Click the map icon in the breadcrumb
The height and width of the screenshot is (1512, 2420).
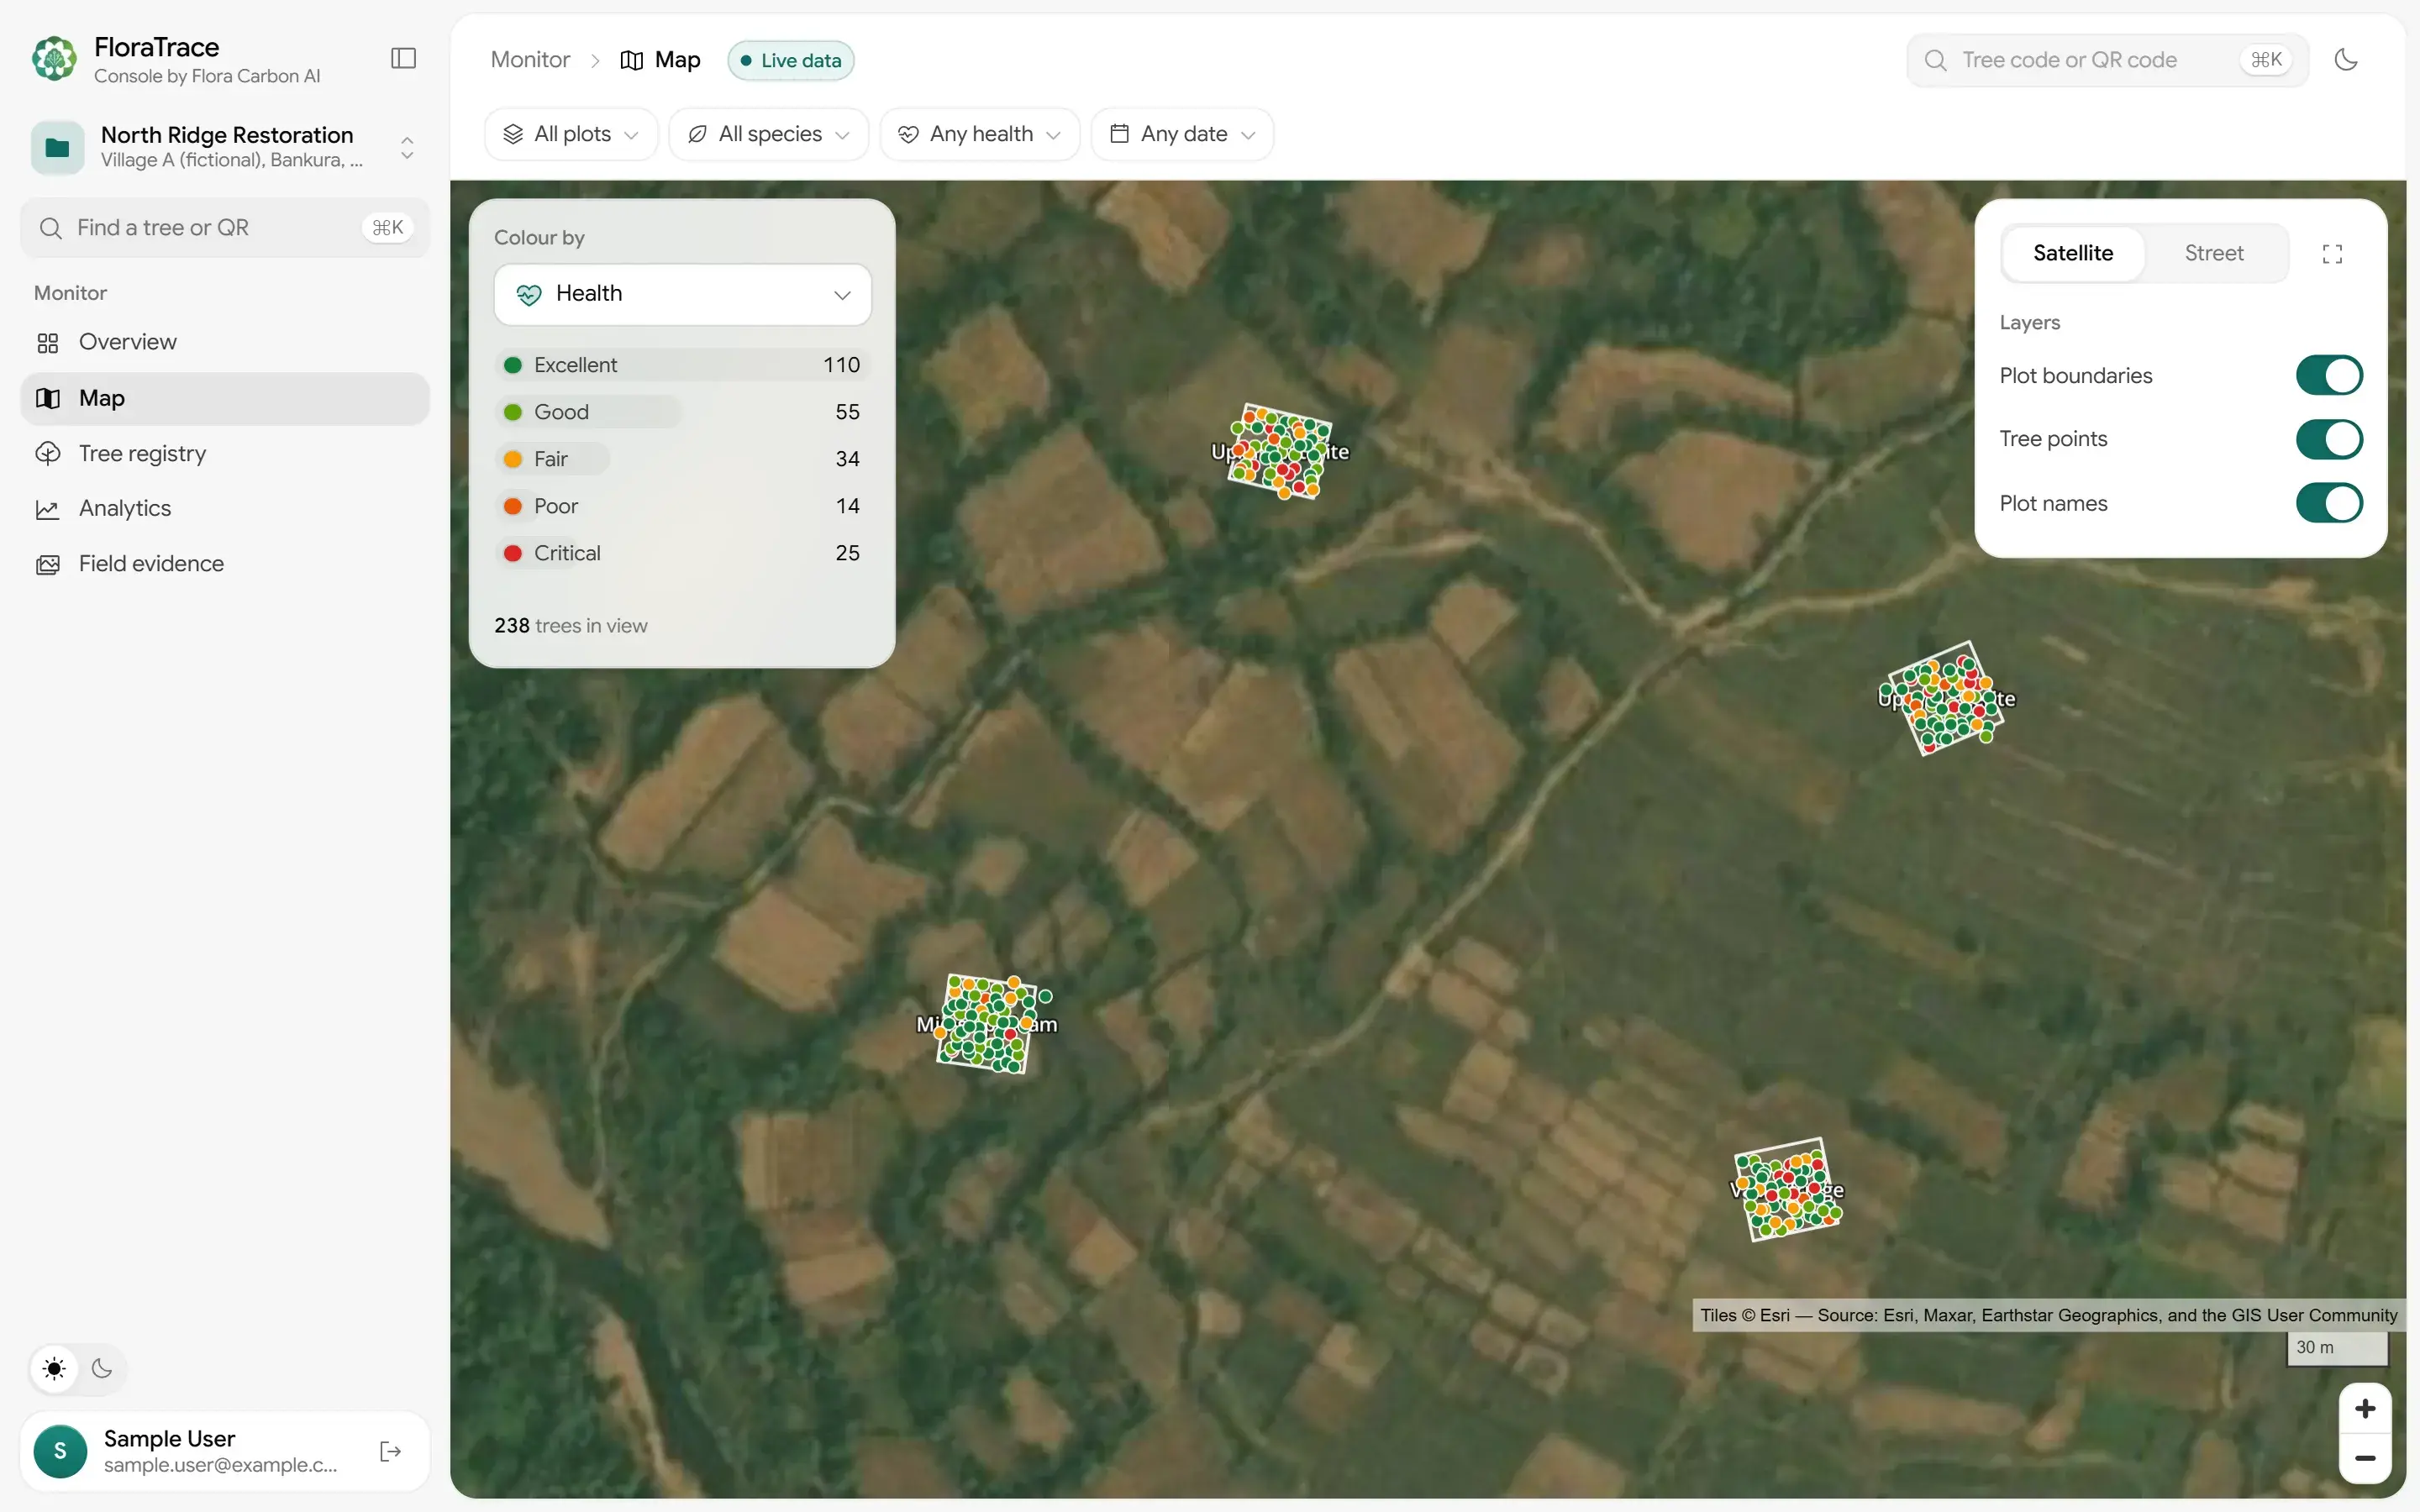631,60
